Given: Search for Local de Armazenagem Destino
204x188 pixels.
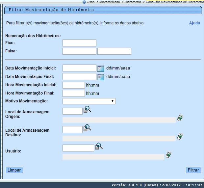Looking at the screenshot, I should (x=87, y=128).
